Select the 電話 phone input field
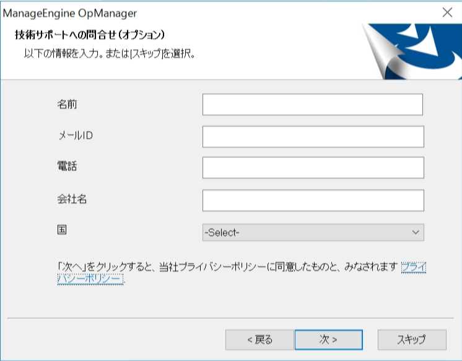This screenshot has width=462, height=361. coord(313,168)
